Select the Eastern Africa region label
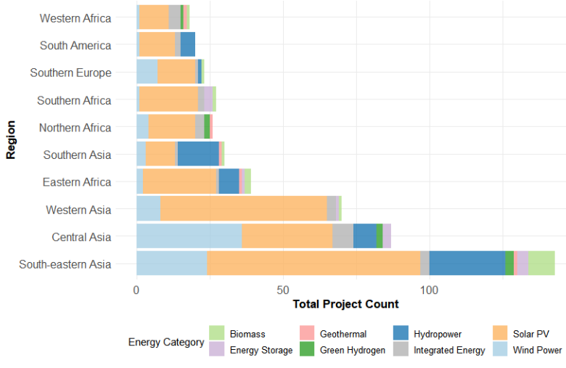566x368 pixels. [77, 182]
